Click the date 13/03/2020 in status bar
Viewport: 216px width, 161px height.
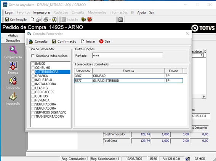[x=134, y=159]
